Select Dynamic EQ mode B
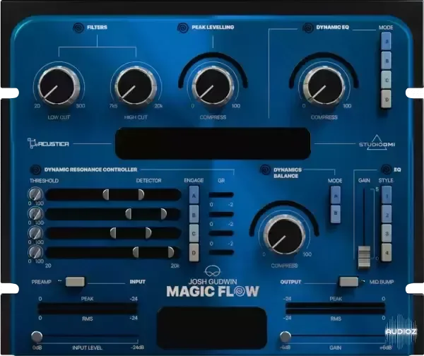Image resolution: width=424 pixels, height=356 pixels. (x=386, y=61)
